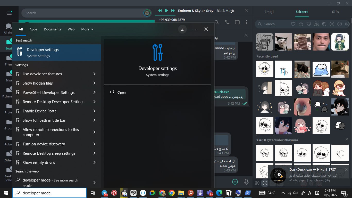Click the search icon in chat header
The width and height of the screenshot is (352, 198).
pos(217,22)
